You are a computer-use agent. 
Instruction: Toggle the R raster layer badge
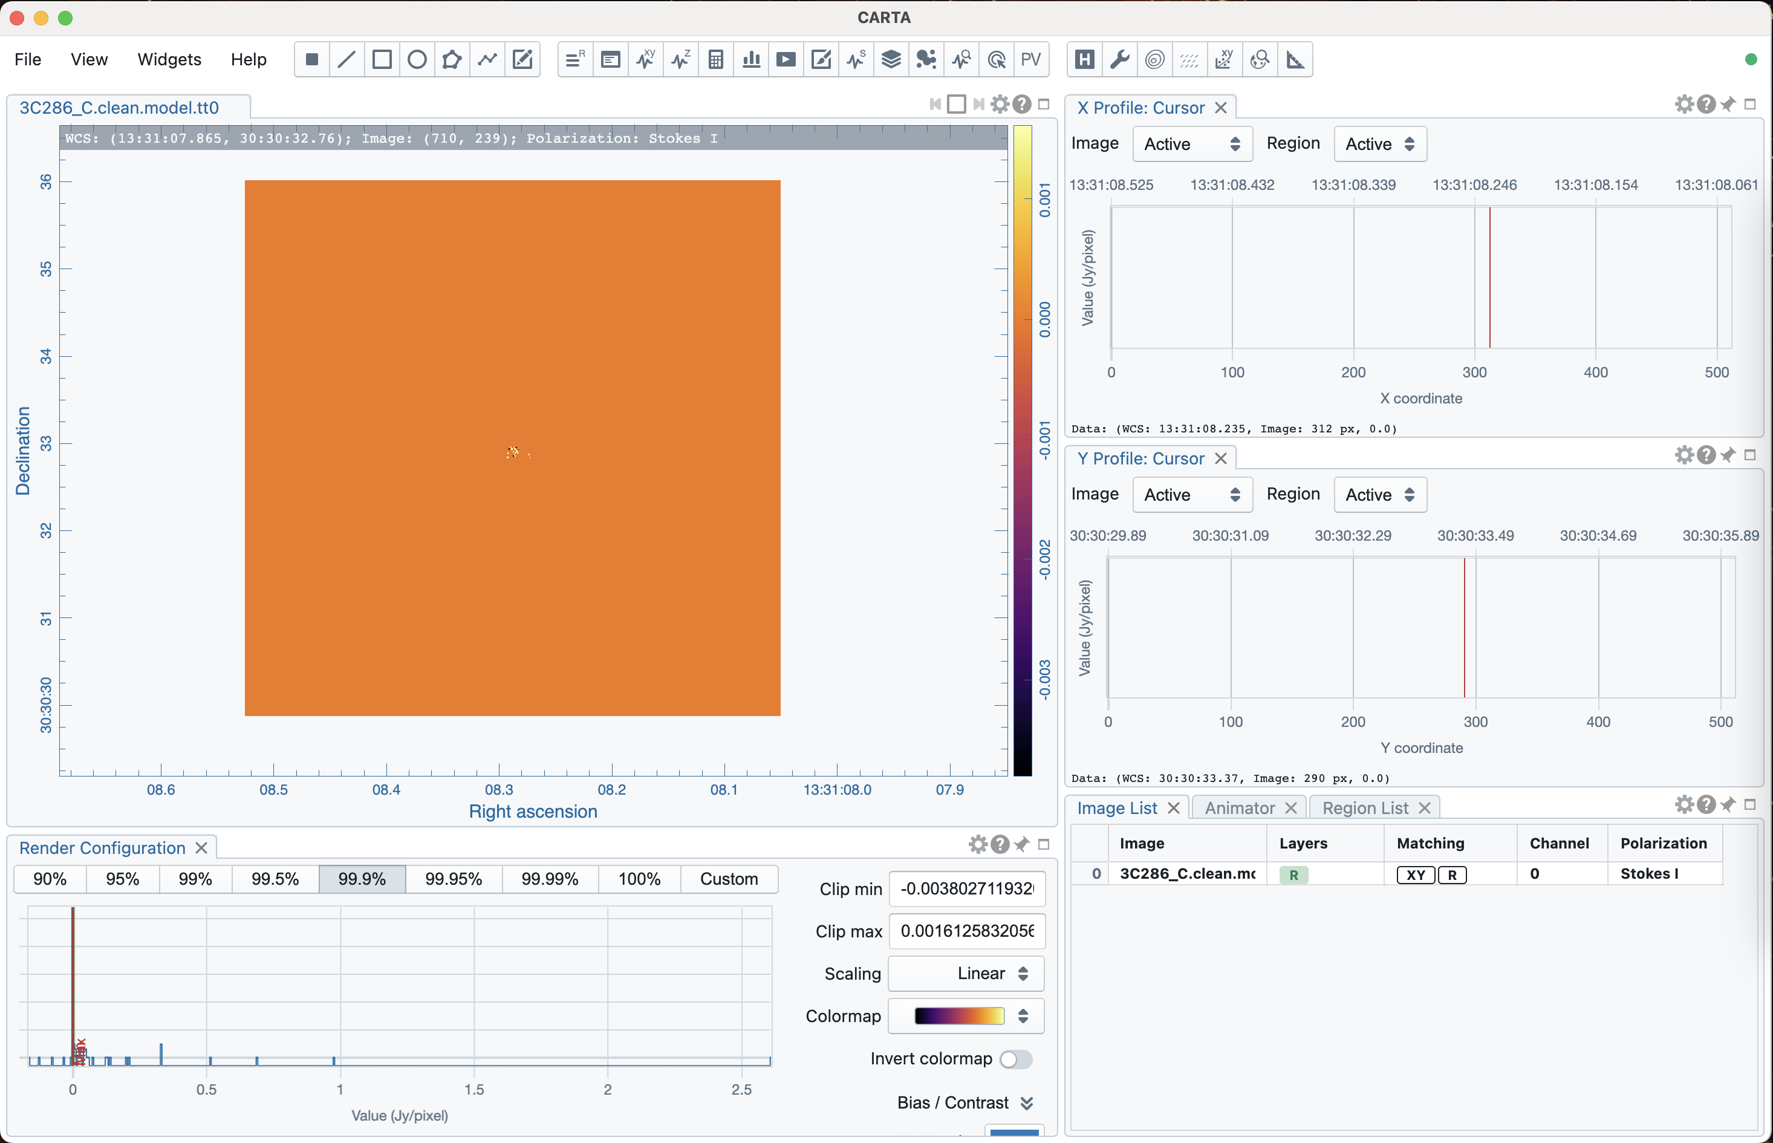click(x=1293, y=875)
